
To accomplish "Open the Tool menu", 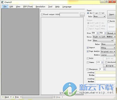I will click(x=50, y=7).
